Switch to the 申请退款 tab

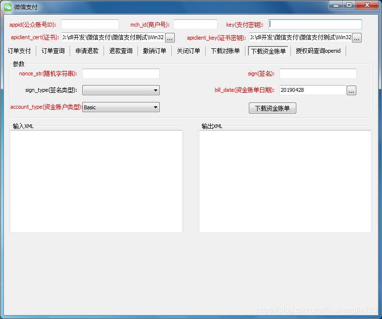click(87, 51)
